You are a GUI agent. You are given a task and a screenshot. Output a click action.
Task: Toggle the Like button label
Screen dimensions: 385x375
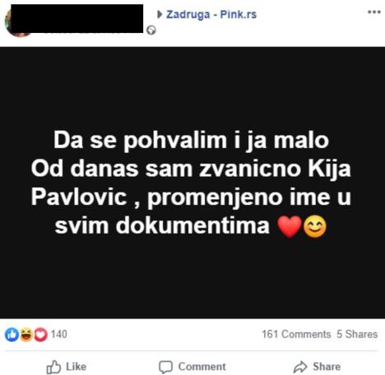(x=76, y=367)
